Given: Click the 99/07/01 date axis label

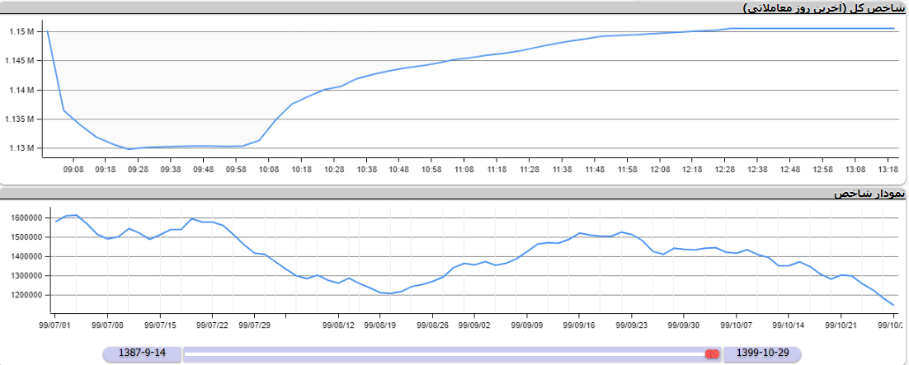Looking at the screenshot, I should point(55,325).
